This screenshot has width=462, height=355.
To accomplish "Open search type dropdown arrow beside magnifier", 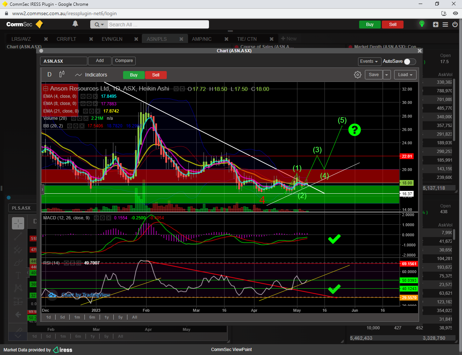I will pos(103,25).
